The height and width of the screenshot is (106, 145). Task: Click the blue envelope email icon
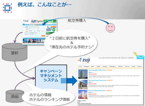140,57
